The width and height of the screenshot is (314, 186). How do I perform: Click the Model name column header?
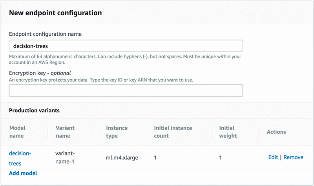pos(17,132)
